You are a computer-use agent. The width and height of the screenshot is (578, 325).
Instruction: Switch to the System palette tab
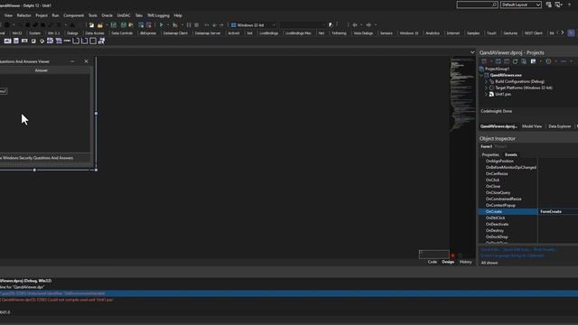tap(34, 33)
